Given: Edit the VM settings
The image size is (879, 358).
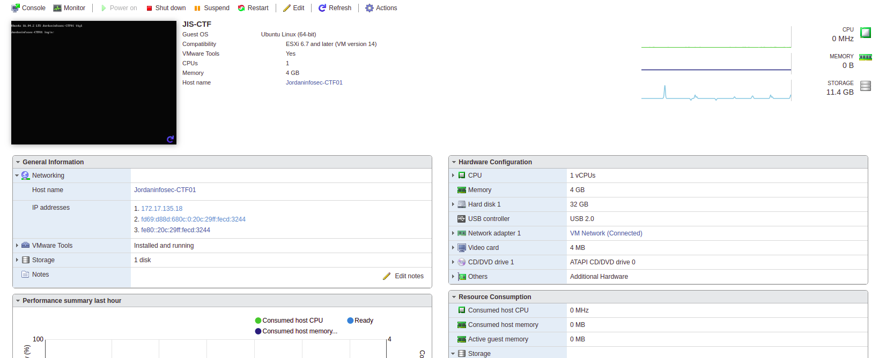Looking at the screenshot, I should (x=293, y=8).
